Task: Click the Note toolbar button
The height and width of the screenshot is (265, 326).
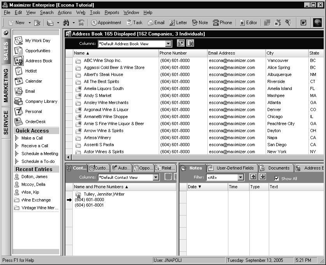Action: [200, 23]
